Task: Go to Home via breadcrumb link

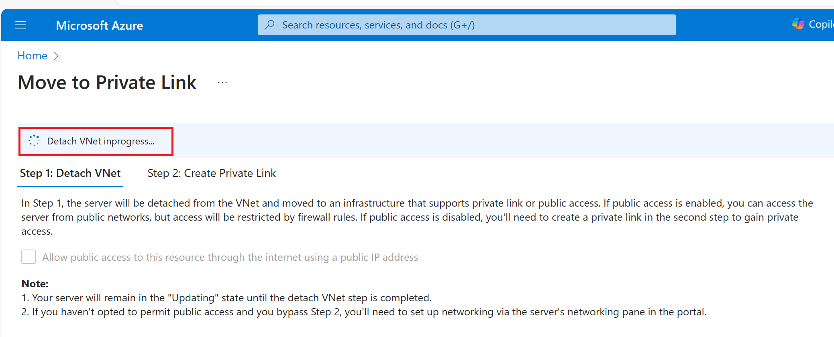Action: (32, 56)
